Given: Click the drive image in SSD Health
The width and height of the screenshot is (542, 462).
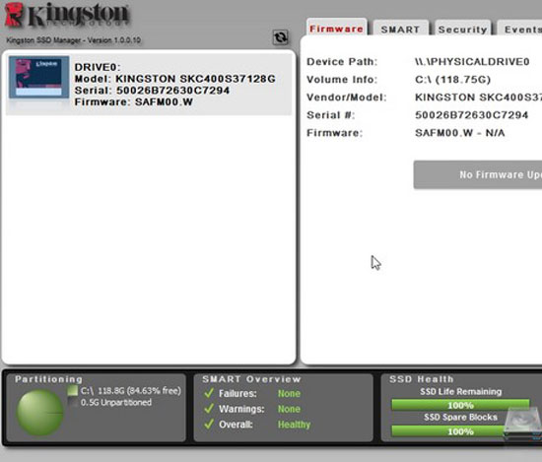Looking at the screenshot, I should coord(523,424).
